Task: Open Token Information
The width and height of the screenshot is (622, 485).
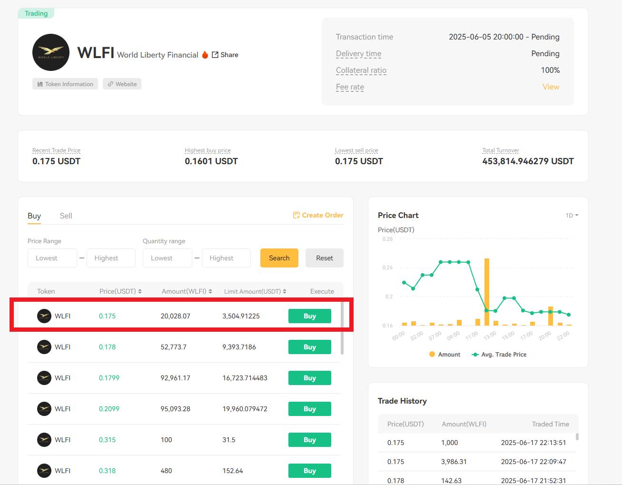Action: 65,84
